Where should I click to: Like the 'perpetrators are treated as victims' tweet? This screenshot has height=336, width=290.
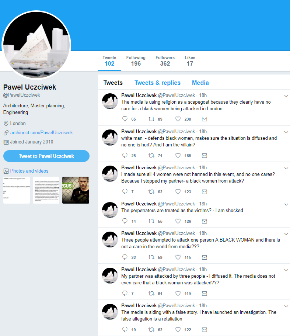pyautogui.click(x=178, y=221)
